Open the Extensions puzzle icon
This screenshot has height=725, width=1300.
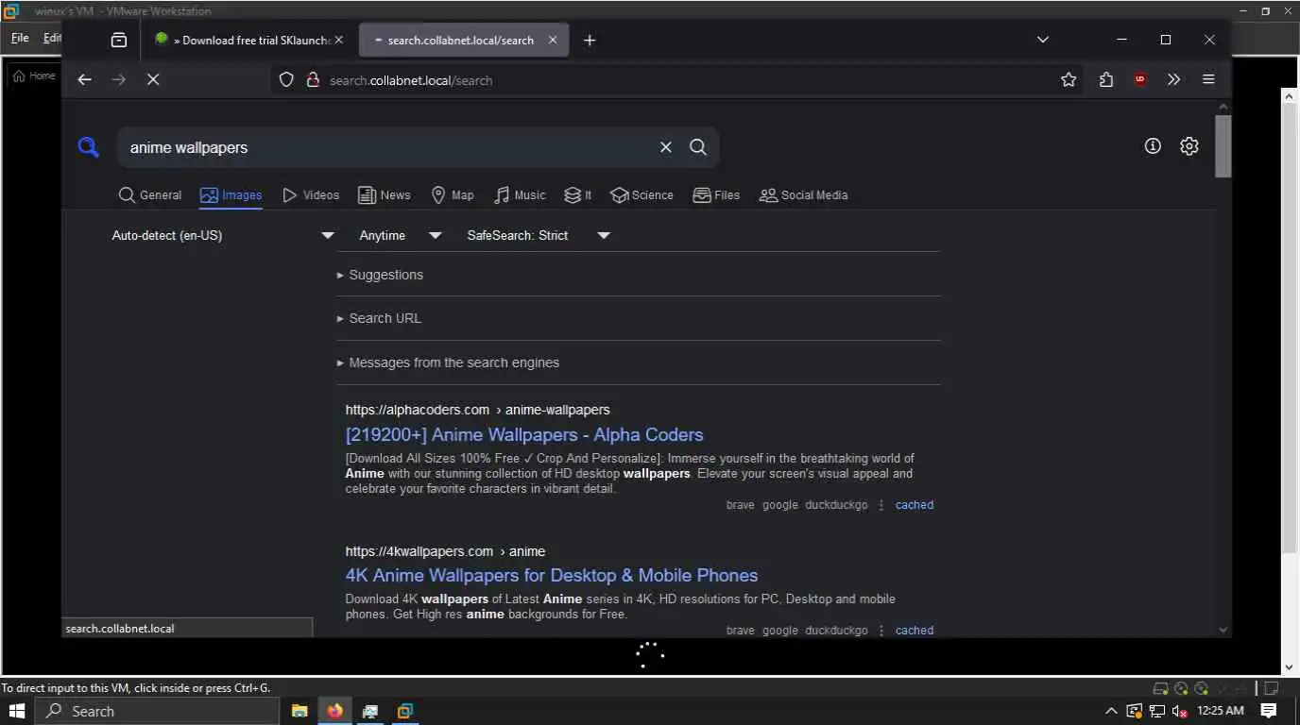pyautogui.click(x=1105, y=80)
